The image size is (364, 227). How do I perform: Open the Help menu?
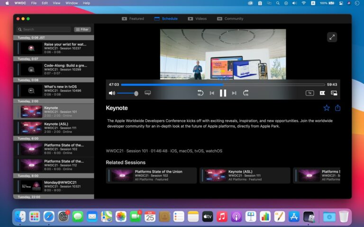pyautogui.click(x=86, y=3)
